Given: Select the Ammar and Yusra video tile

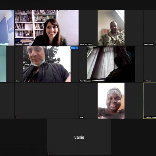Looking at the screenshot, I should (x=111, y=28).
